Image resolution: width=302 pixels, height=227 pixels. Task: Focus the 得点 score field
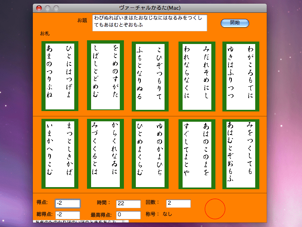[68, 204]
